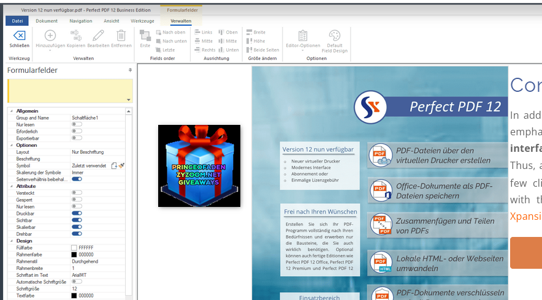Toggle Nur lesen under Allgemein

tap(77, 124)
